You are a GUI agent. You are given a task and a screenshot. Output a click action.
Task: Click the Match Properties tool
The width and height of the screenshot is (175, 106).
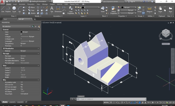[x=114, y=10]
